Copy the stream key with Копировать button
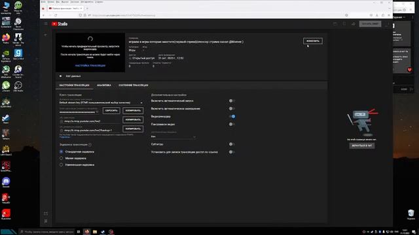Image resolution: width=419 pixels, height=235 pixels. tap(133, 110)
